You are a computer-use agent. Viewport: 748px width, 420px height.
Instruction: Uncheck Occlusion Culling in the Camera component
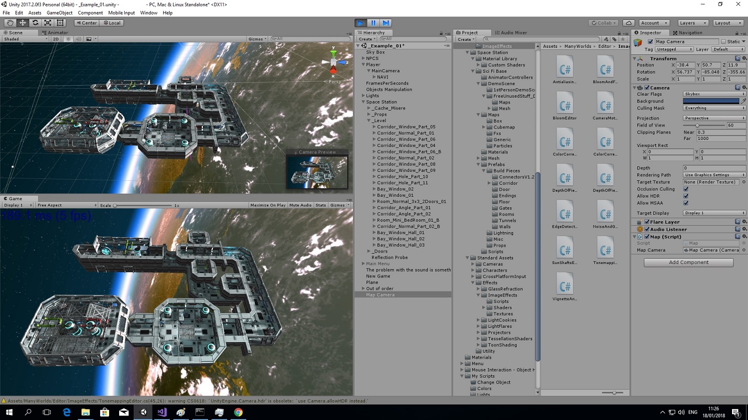686,189
